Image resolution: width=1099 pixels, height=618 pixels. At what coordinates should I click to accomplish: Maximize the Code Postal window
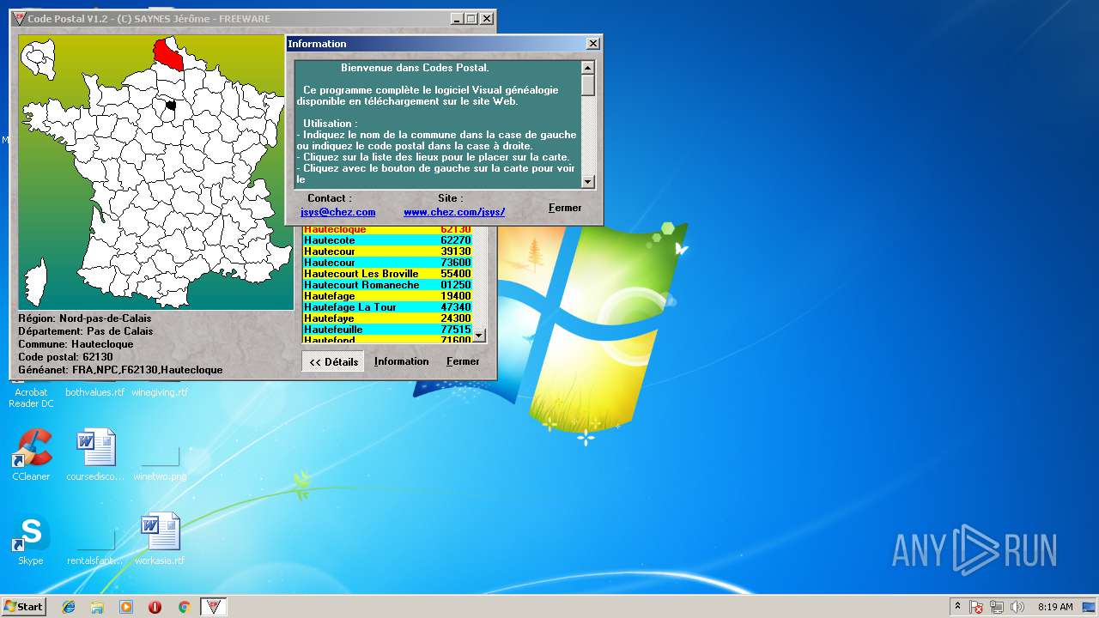(471, 19)
